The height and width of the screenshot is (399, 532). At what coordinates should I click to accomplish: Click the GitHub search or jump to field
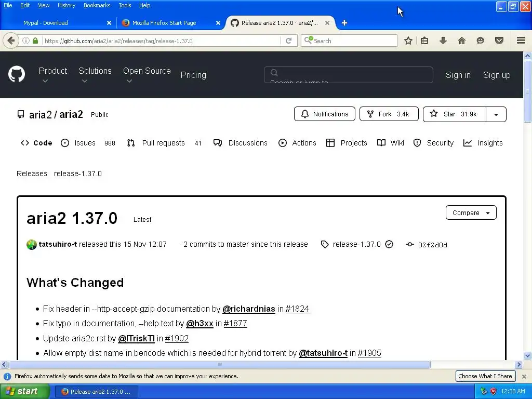coord(349,75)
